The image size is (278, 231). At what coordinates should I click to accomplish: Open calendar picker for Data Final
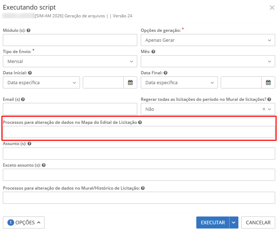pos(268,82)
